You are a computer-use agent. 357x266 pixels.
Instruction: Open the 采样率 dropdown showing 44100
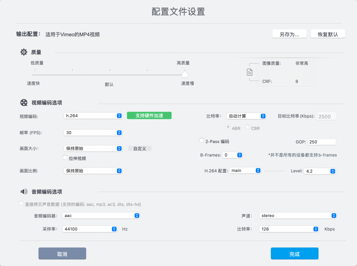coord(90,229)
